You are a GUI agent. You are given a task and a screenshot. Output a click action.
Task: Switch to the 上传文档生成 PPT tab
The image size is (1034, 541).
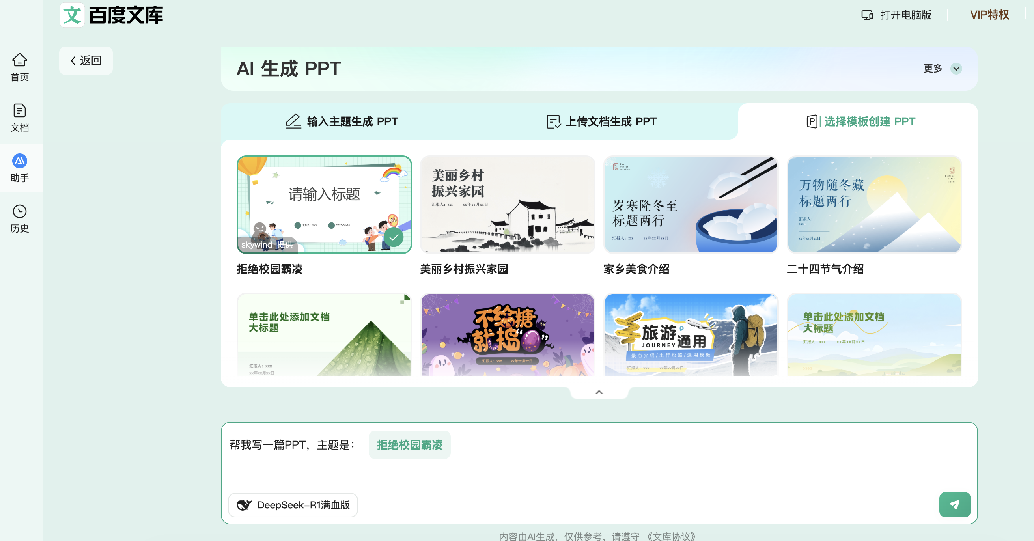[601, 121]
